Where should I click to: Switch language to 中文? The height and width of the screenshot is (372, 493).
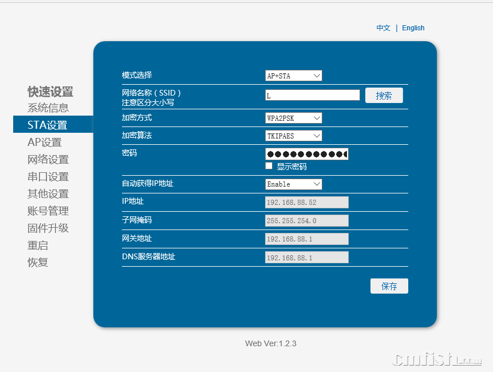383,28
